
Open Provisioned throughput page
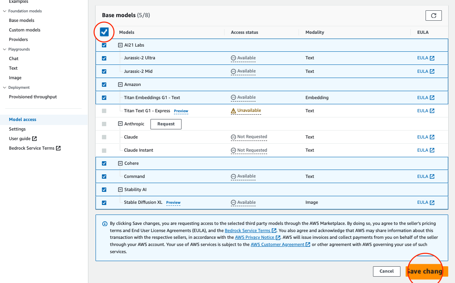click(x=33, y=97)
